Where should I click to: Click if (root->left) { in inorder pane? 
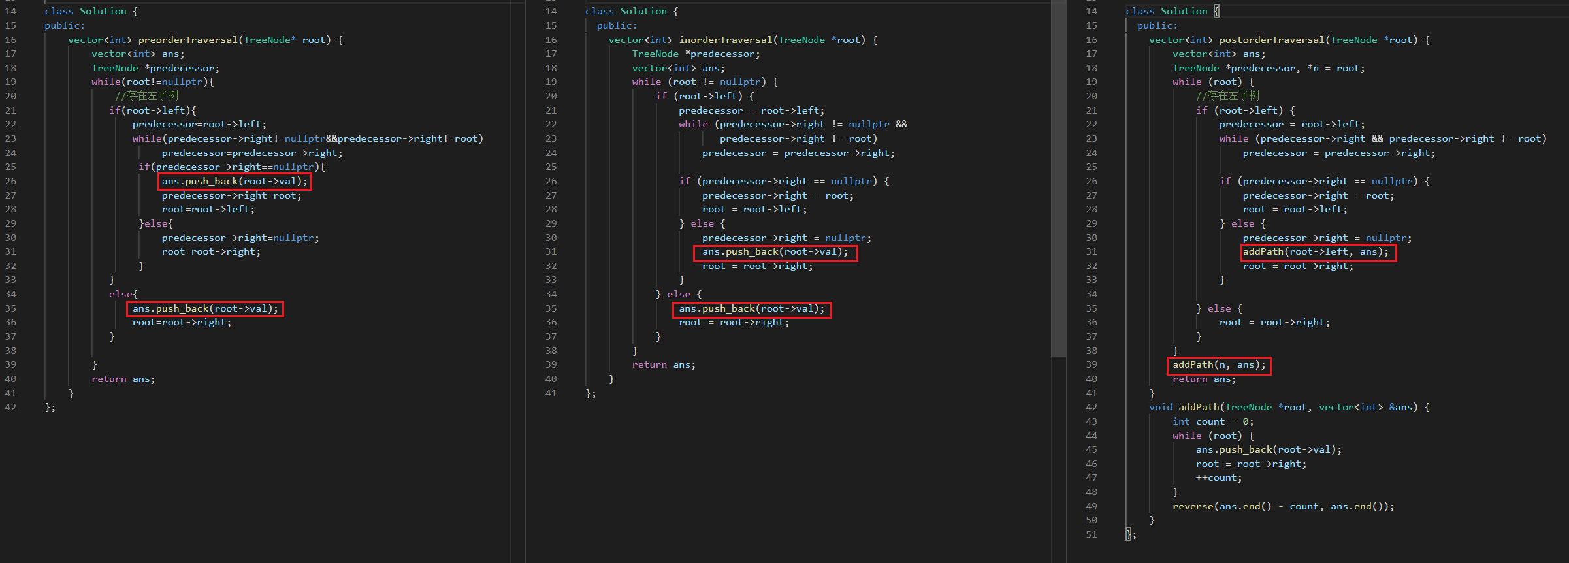705,97
